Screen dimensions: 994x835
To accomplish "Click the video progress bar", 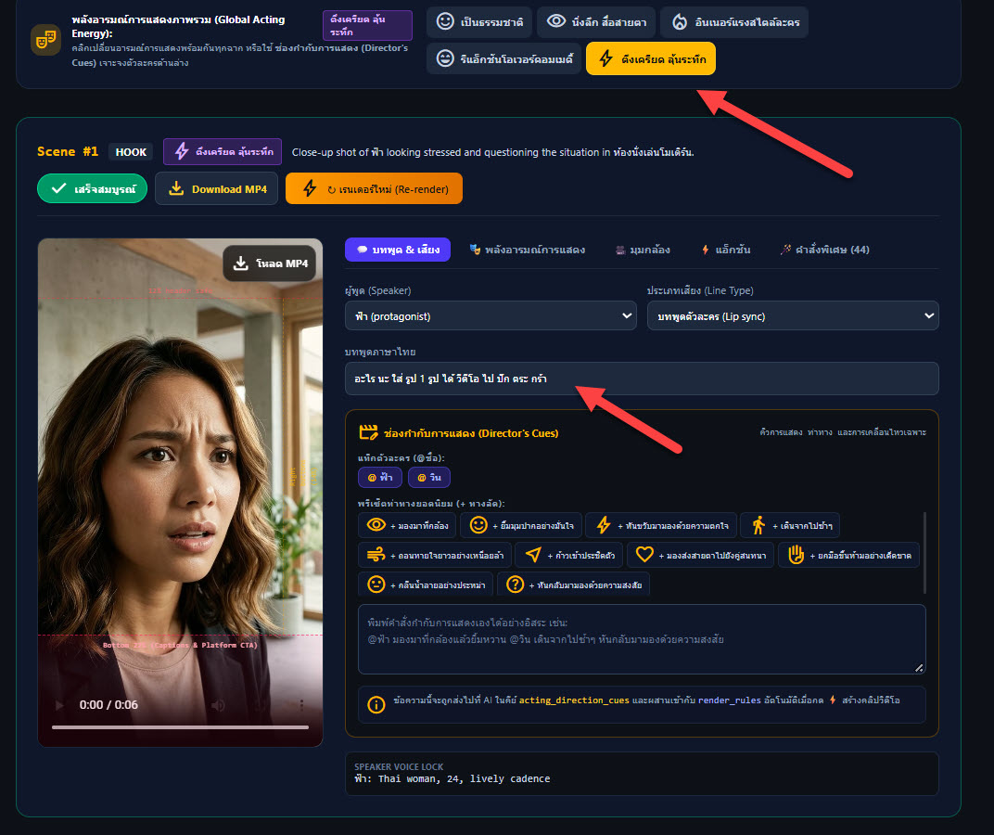I will tap(180, 727).
